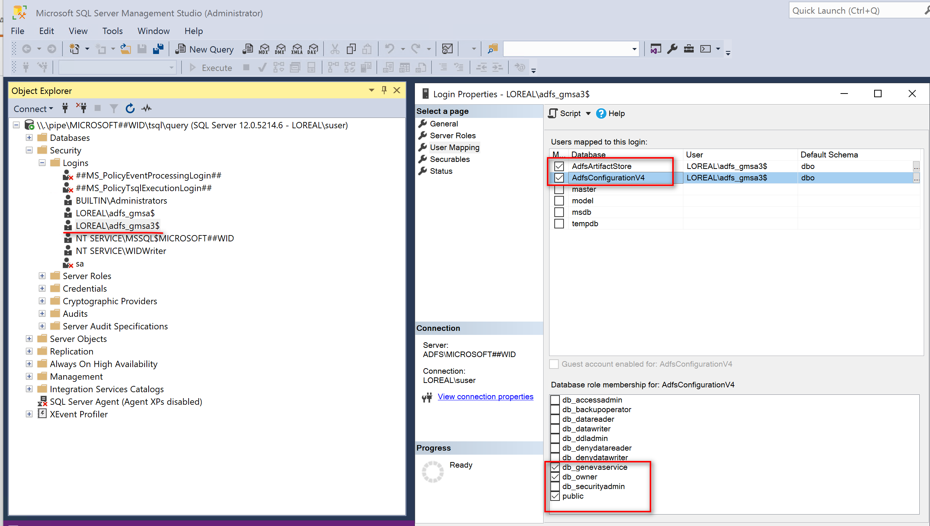Click the Database Engine Query icon
The height and width of the screenshot is (526, 930).
[x=248, y=49]
